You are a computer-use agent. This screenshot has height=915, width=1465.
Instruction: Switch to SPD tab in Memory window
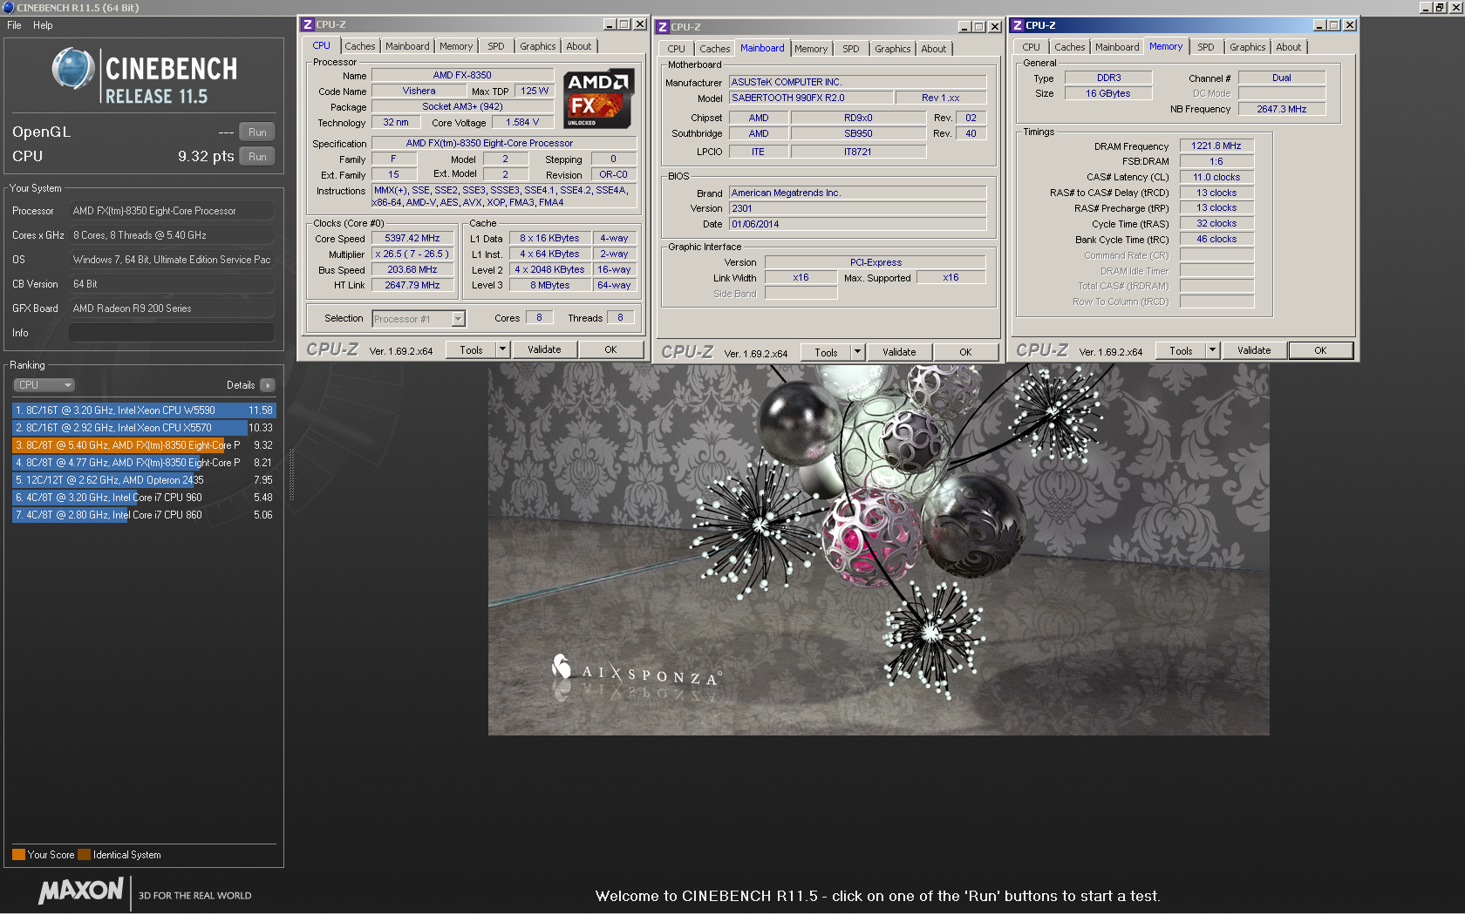(1206, 48)
